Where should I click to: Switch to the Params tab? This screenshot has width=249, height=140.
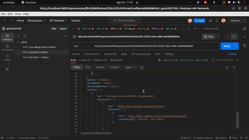(x=76, y=54)
